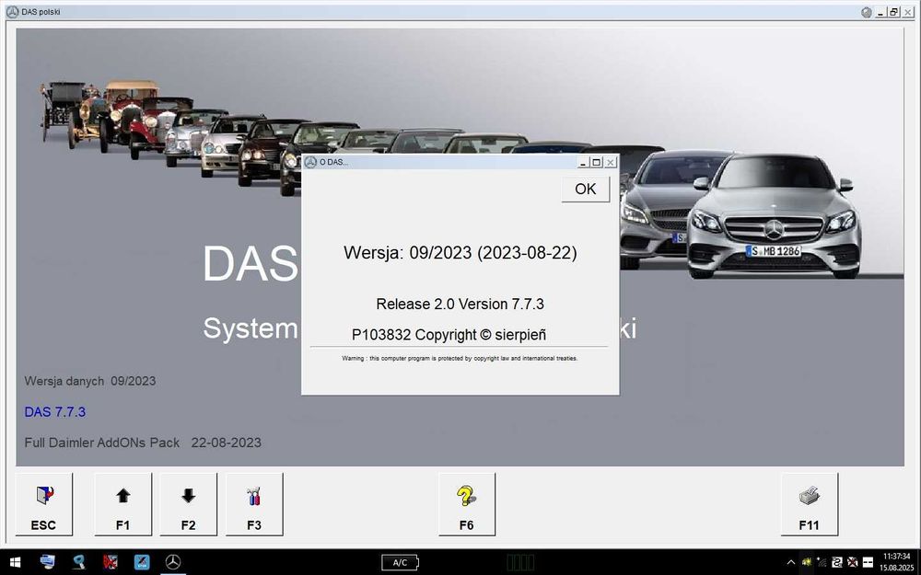Click the taskbar clock showing 11:37:34
Image resolution: width=921 pixels, height=575 pixels.
[896, 562]
